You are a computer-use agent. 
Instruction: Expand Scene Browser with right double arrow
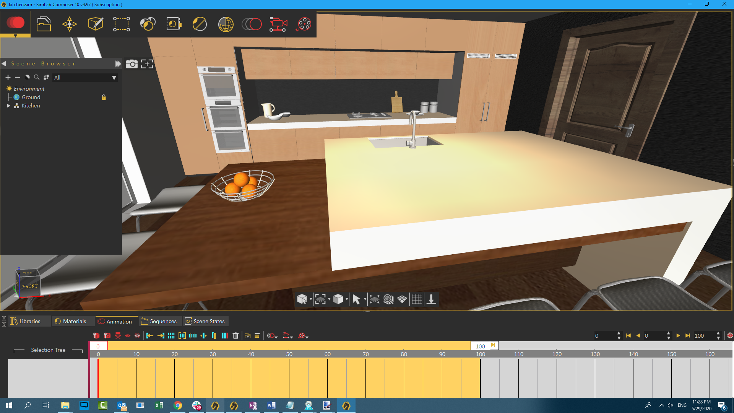(x=118, y=64)
